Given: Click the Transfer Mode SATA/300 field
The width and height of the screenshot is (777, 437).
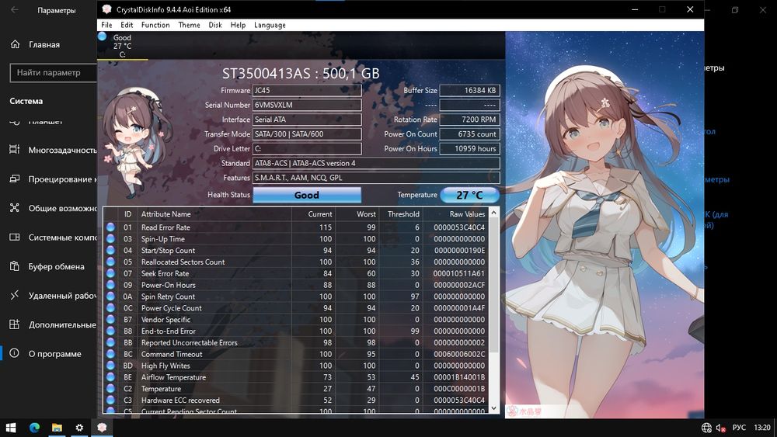Looking at the screenshot, I should click(x=307, y=134).
